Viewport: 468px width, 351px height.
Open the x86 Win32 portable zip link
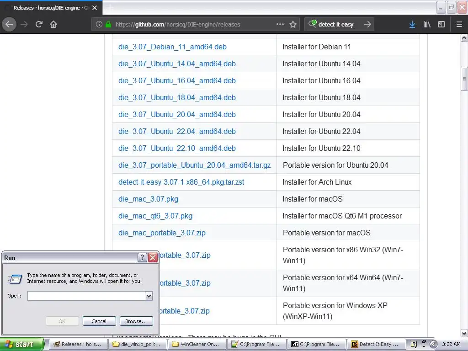click(x=185, y=255)
